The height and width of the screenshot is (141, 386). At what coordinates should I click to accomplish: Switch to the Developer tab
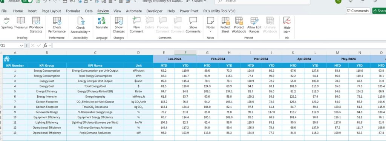click(x=154, y=11)
